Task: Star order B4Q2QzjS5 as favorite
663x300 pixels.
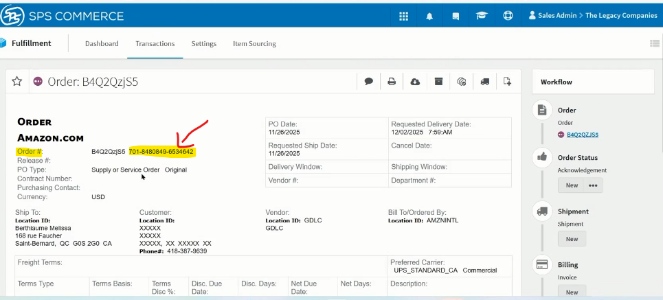Action: tap(17, 82)
